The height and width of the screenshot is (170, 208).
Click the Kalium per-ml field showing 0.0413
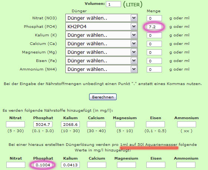(70, 165)
